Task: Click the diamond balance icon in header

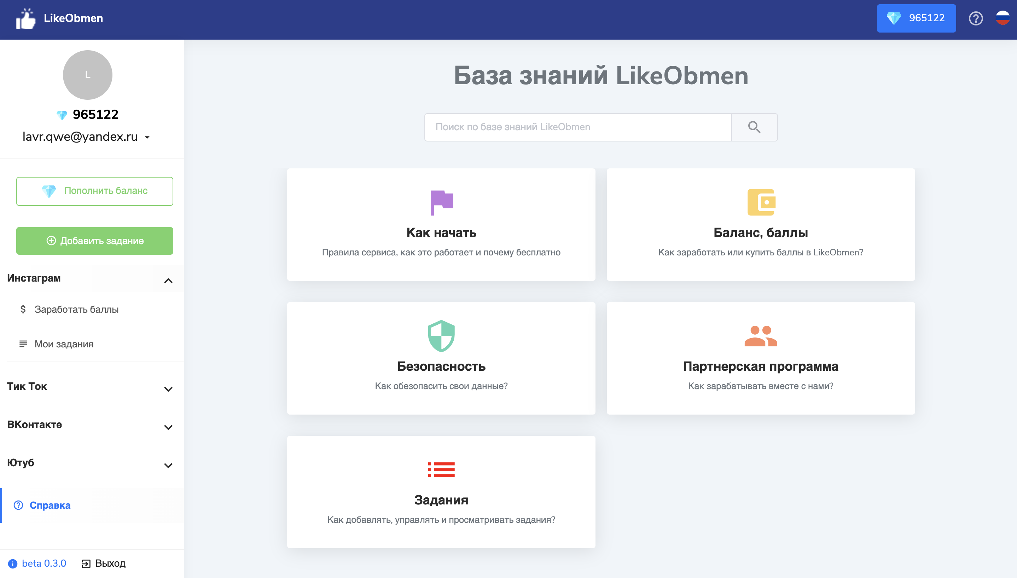Action: coord(895,18)
